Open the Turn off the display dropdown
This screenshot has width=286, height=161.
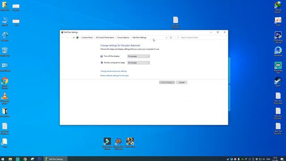[139, 56]
